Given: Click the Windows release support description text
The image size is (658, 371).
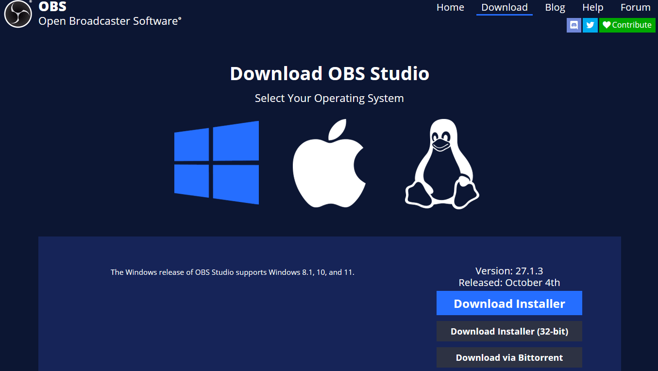Looking at the screenshot, I should point(233,272).
